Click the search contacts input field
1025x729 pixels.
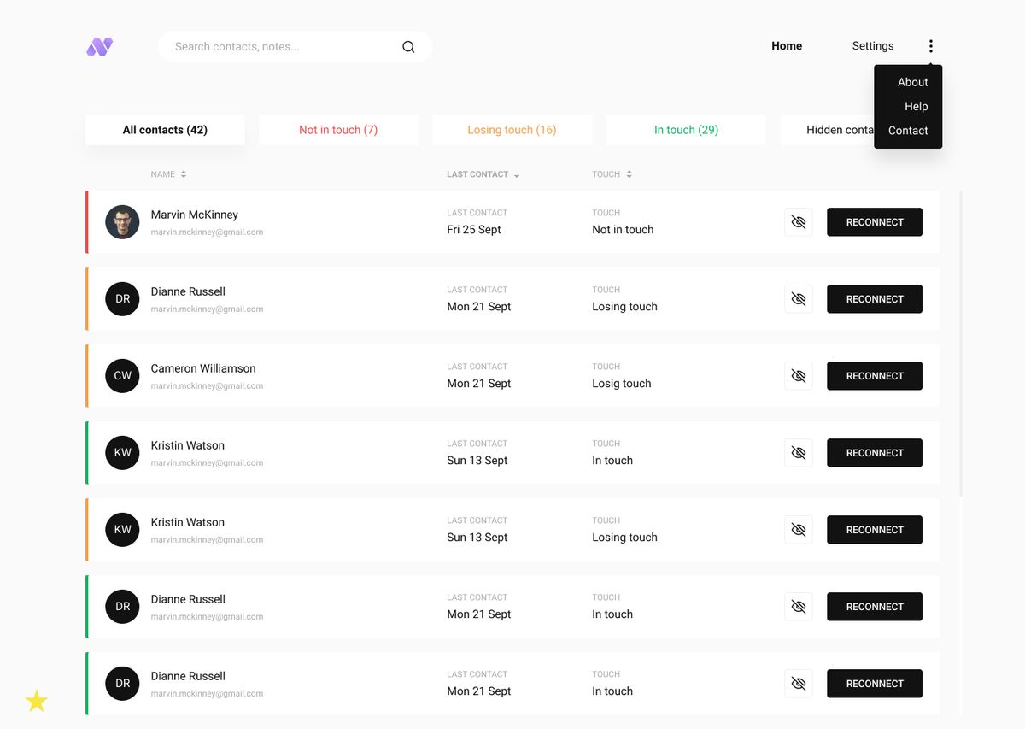273,46
